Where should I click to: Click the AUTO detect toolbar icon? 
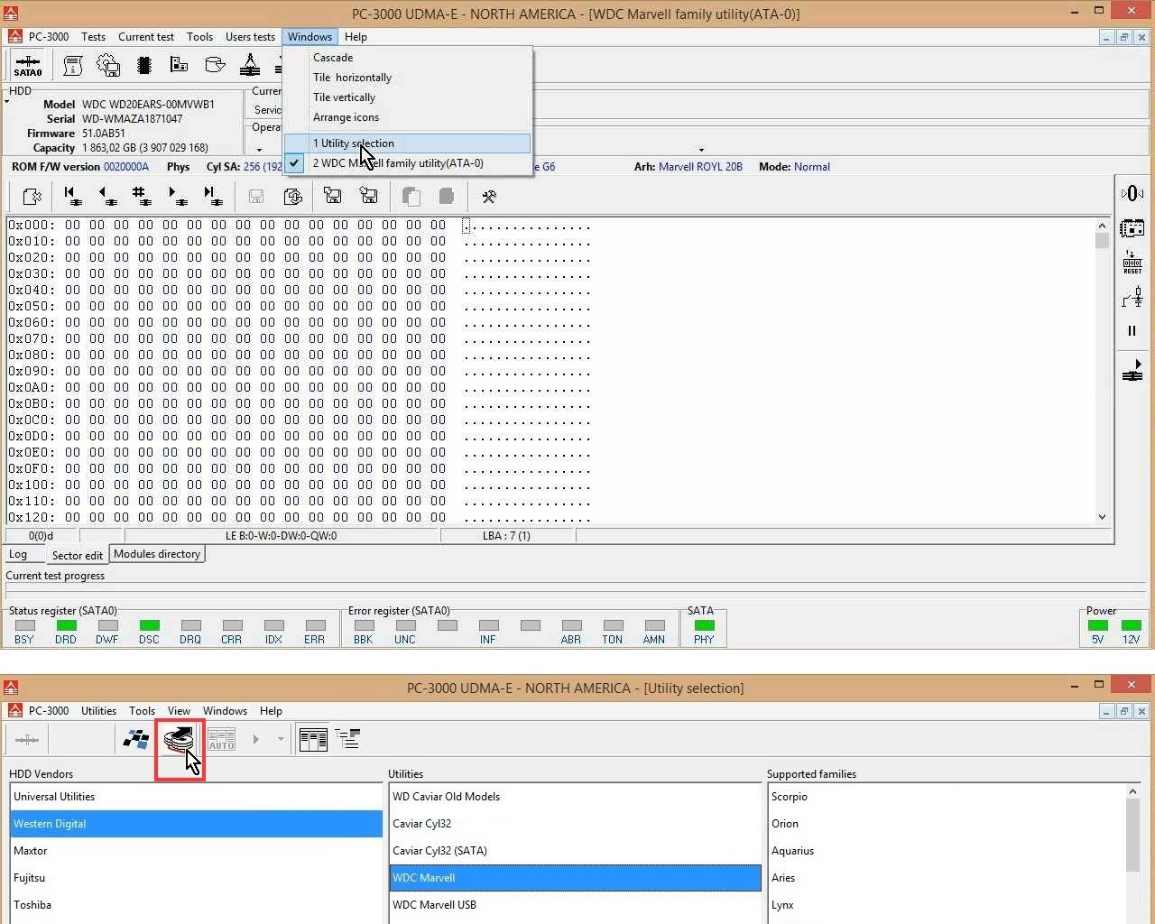click(221, 740)
